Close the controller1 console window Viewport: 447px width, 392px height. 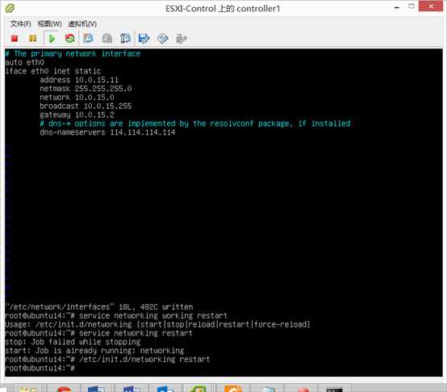click(431, 6)
